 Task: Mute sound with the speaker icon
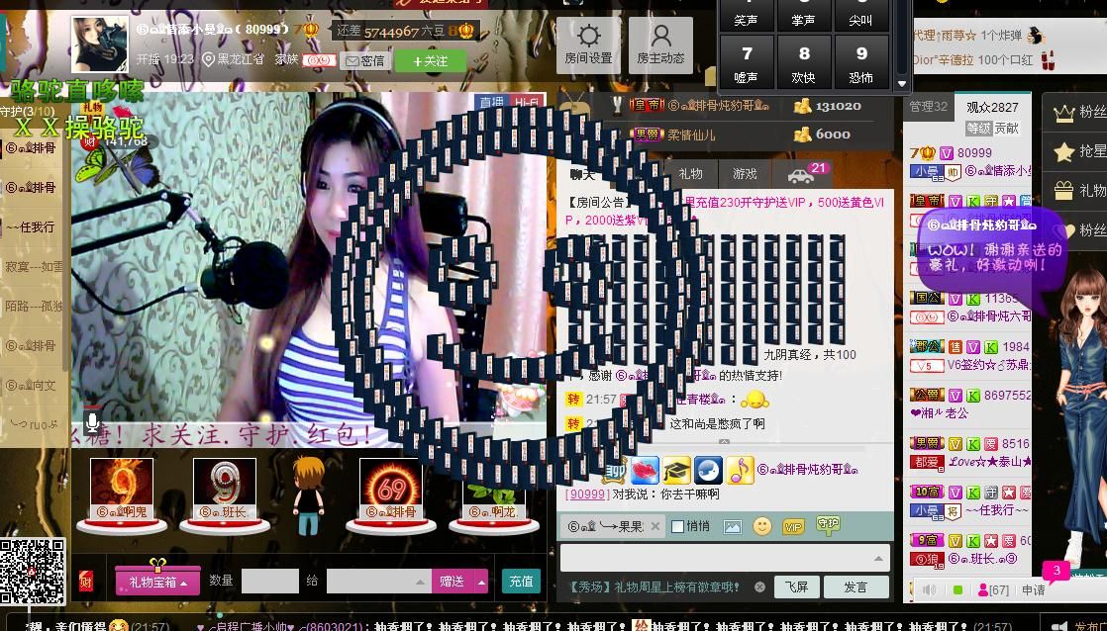[x=929, y=589]
